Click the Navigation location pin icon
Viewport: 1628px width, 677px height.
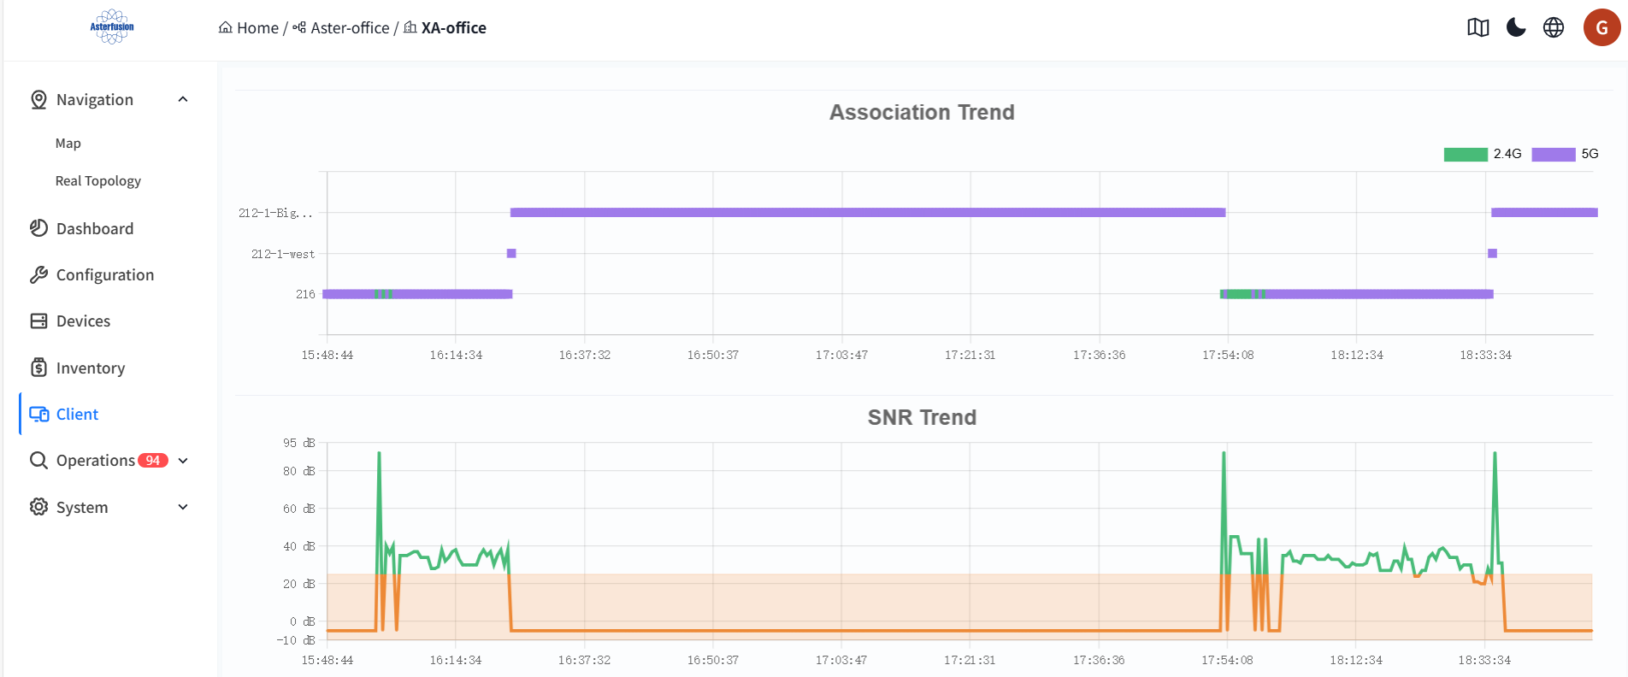38,100
